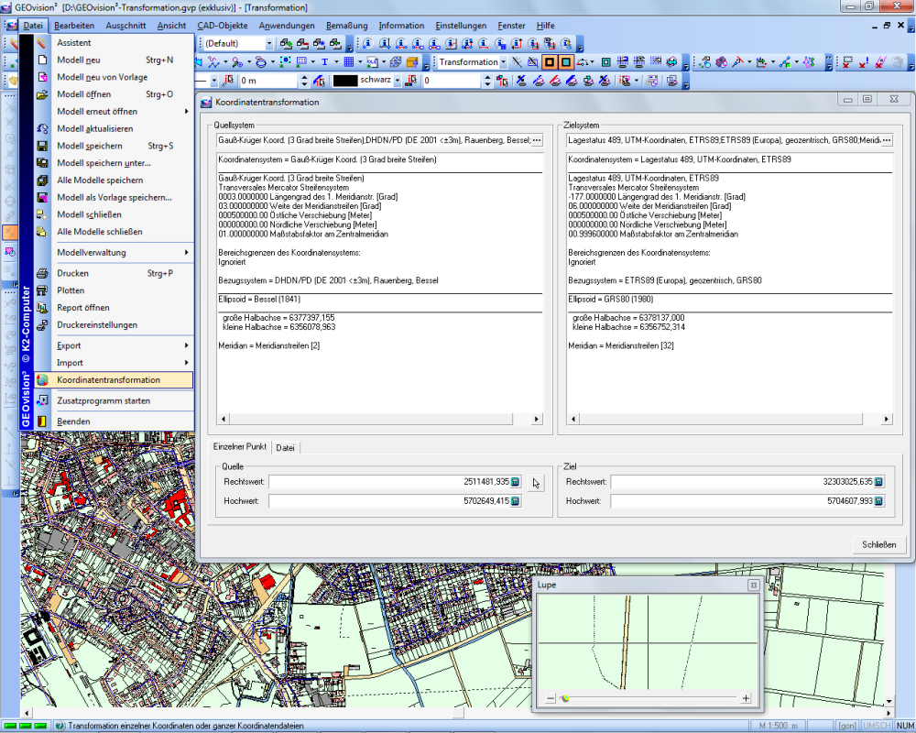Click the ellipse drawing tool icon

point(260,62)
